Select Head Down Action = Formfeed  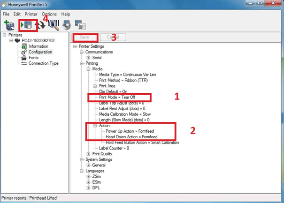131,137
